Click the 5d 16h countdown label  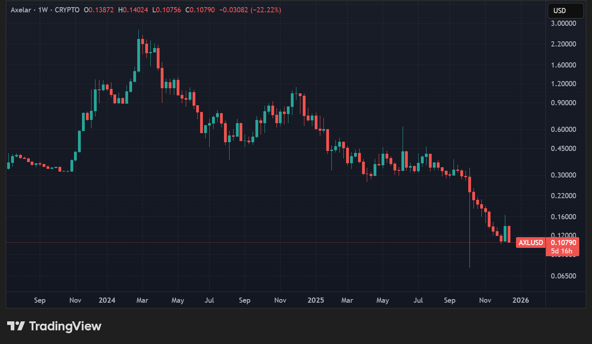(561, 251)
